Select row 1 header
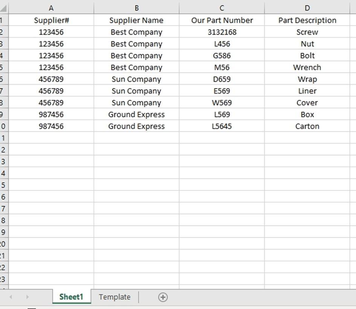Screen dimensions: 356x309 4,20
